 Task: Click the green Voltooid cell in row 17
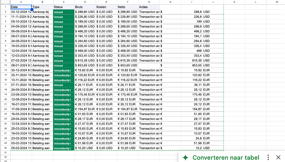coord(64,85)
